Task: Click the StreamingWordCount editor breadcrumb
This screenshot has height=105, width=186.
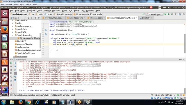Action: (58, 22)
